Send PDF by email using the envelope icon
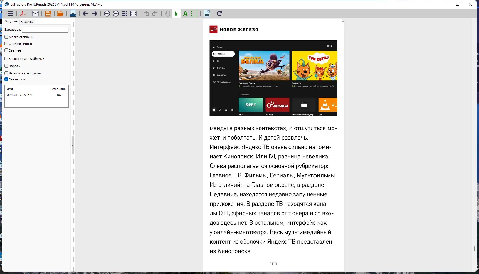 coord(35,13)
